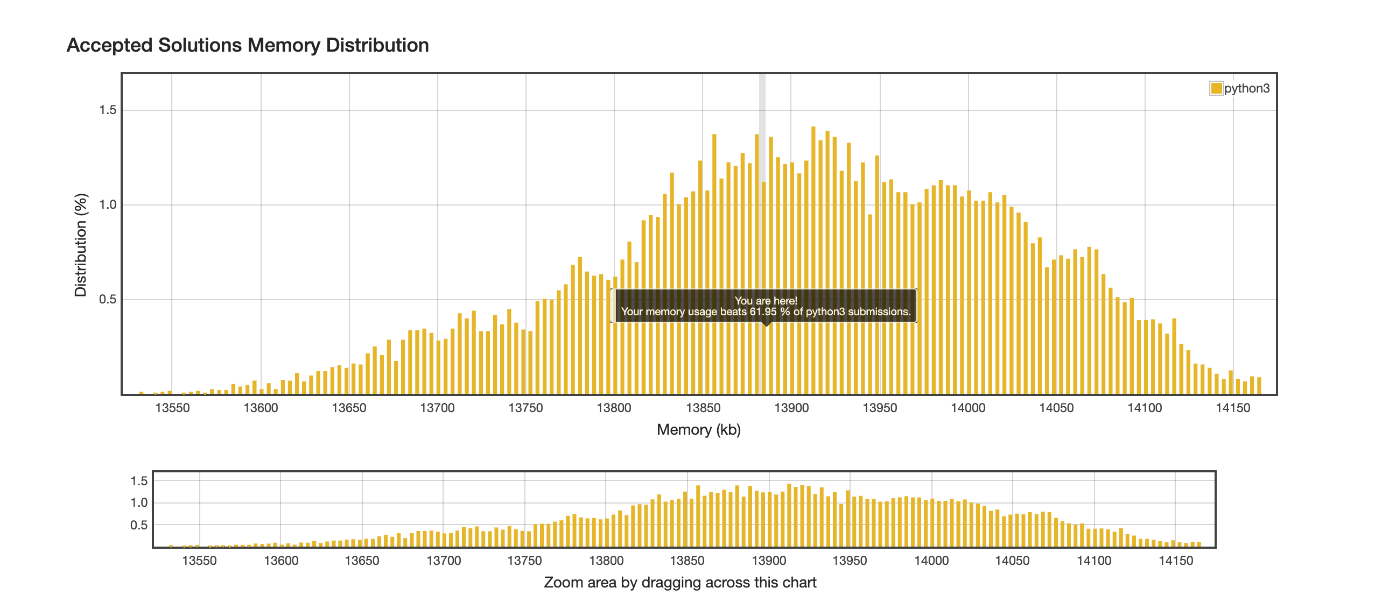Click the 1.0 label on overview y-axis
Viewport: 1389px width, 609px height.
pyautogui.click(x=138, y=503)
